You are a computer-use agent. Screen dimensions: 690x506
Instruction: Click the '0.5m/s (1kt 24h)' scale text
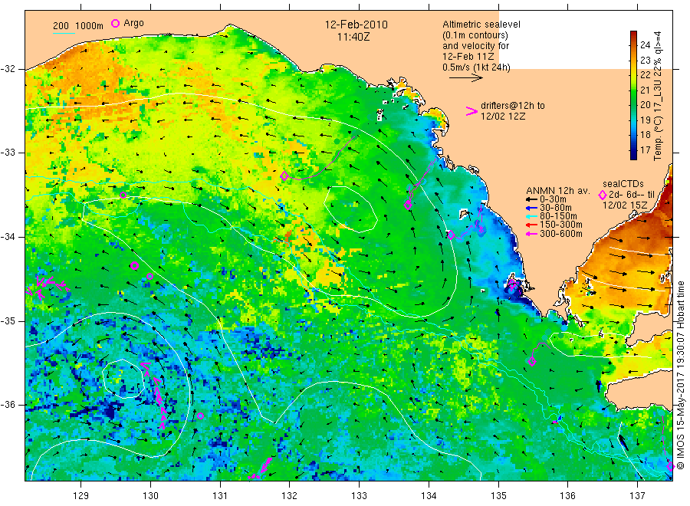pyautogui.click(x=477, y=67)
